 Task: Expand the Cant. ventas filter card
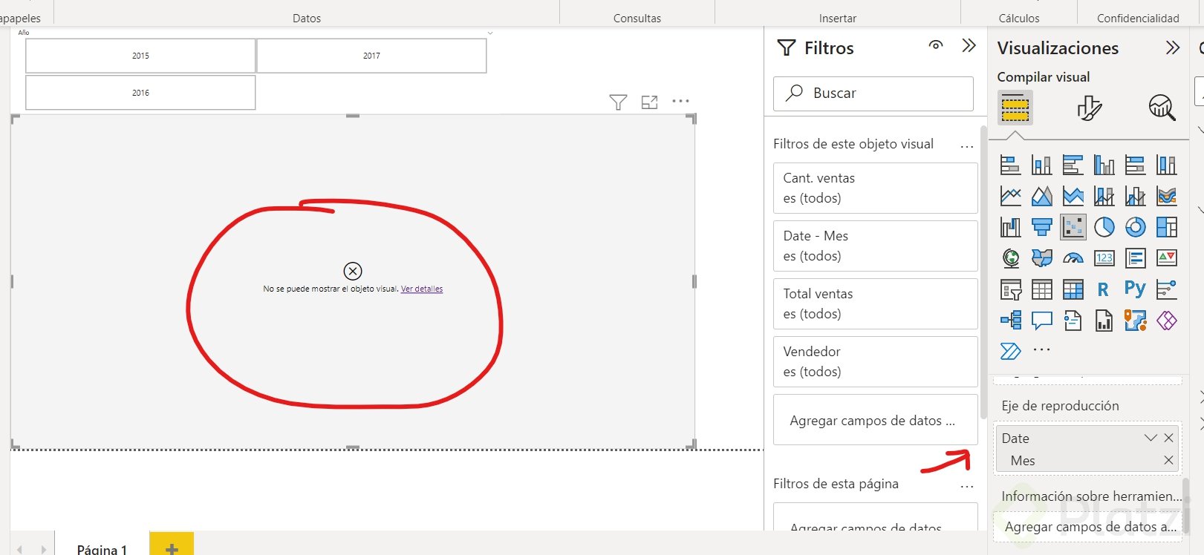(875, 188)
